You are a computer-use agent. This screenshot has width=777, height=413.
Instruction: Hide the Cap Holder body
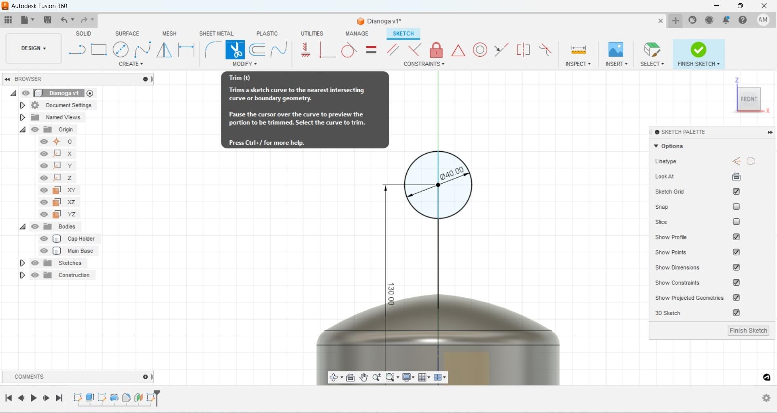point(44,239)
